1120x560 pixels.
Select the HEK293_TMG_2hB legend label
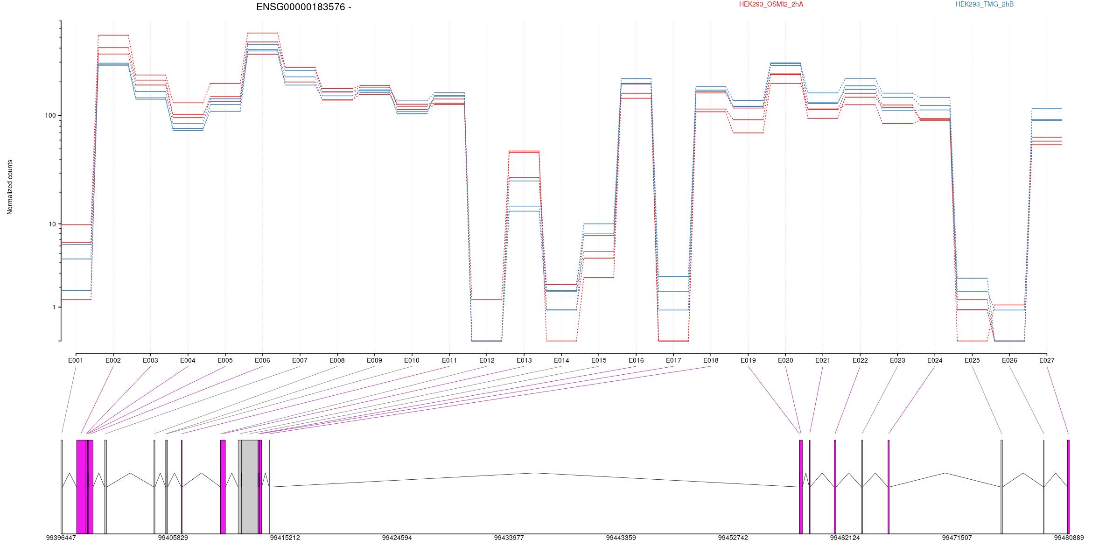pyautogui.click(x=985, y=4)
